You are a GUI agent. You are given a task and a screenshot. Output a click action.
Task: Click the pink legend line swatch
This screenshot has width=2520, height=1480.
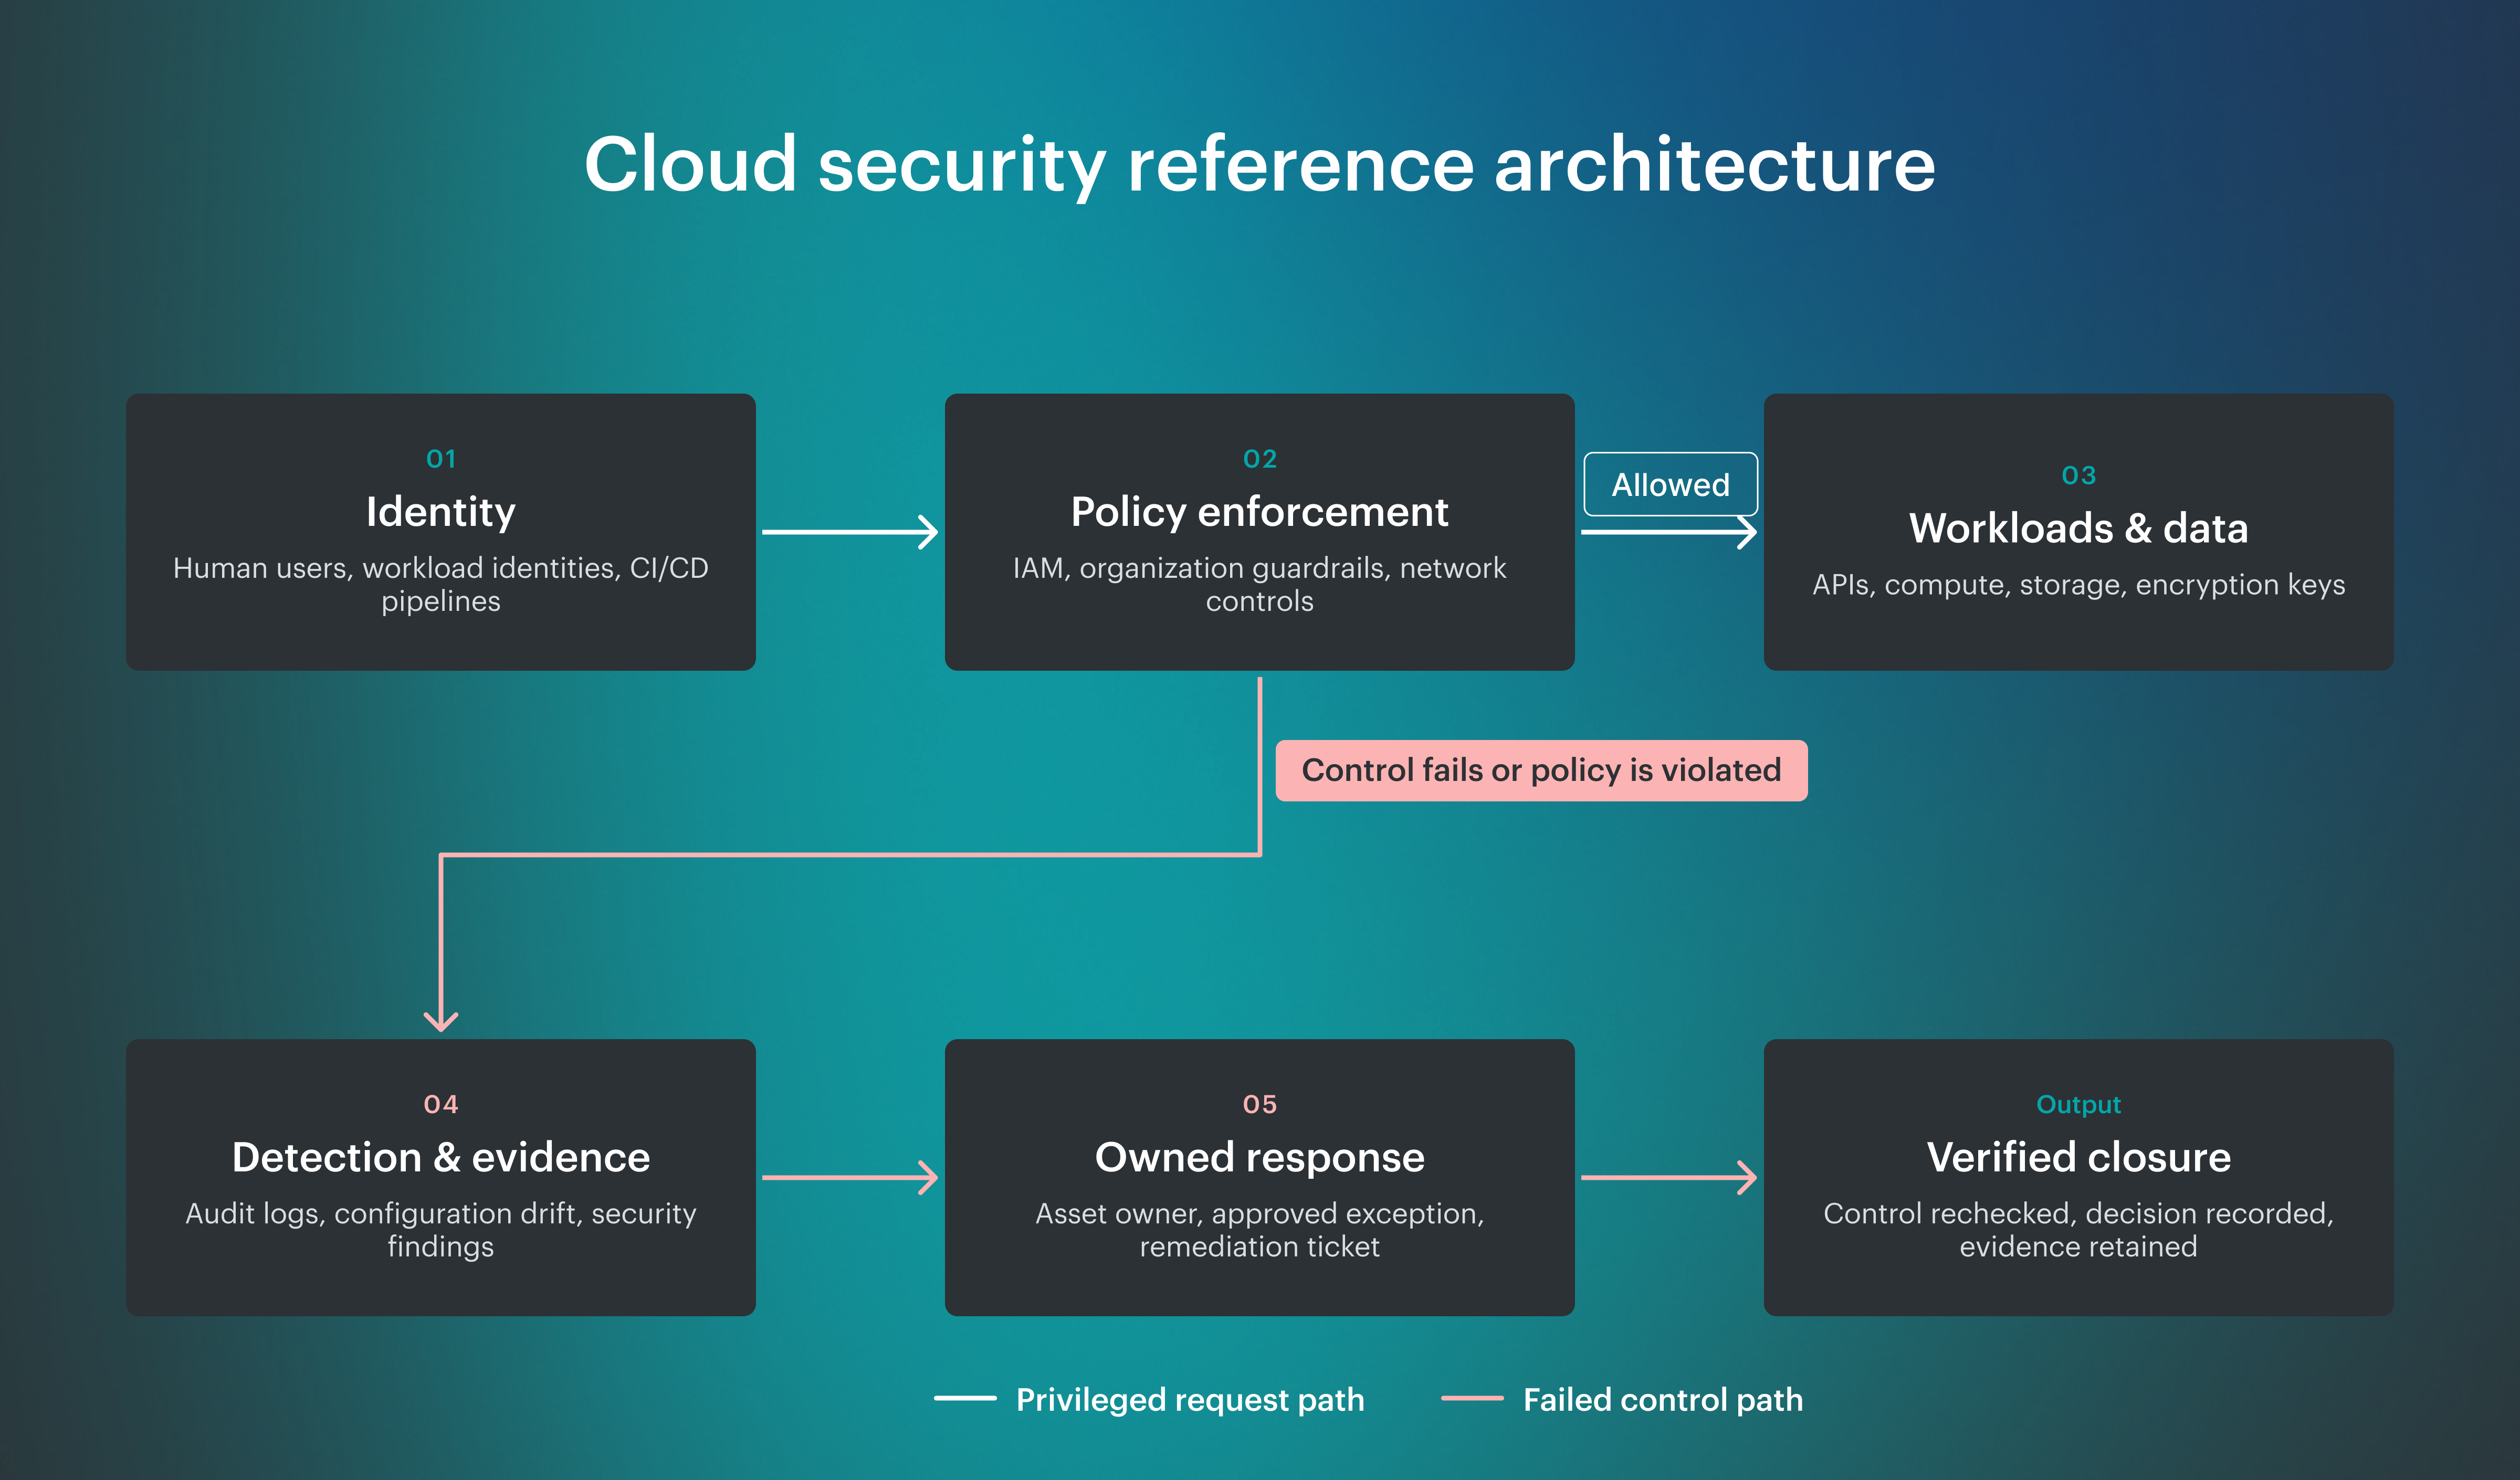coord(1472,1398)
